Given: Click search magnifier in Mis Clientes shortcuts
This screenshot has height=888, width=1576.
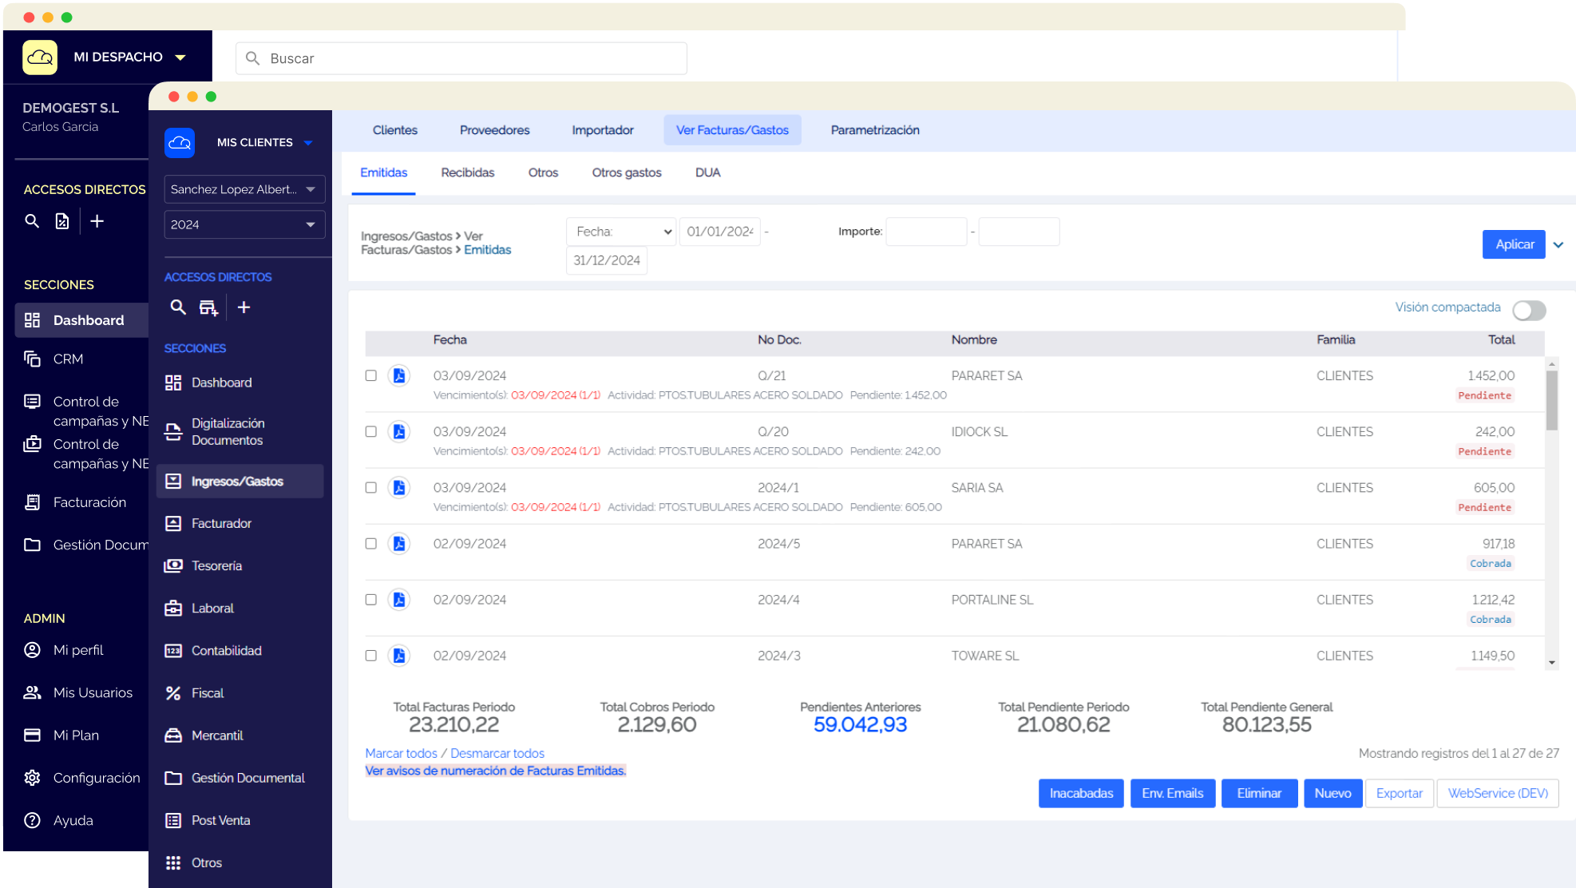Looking at the screenshot, I should 178,307.
